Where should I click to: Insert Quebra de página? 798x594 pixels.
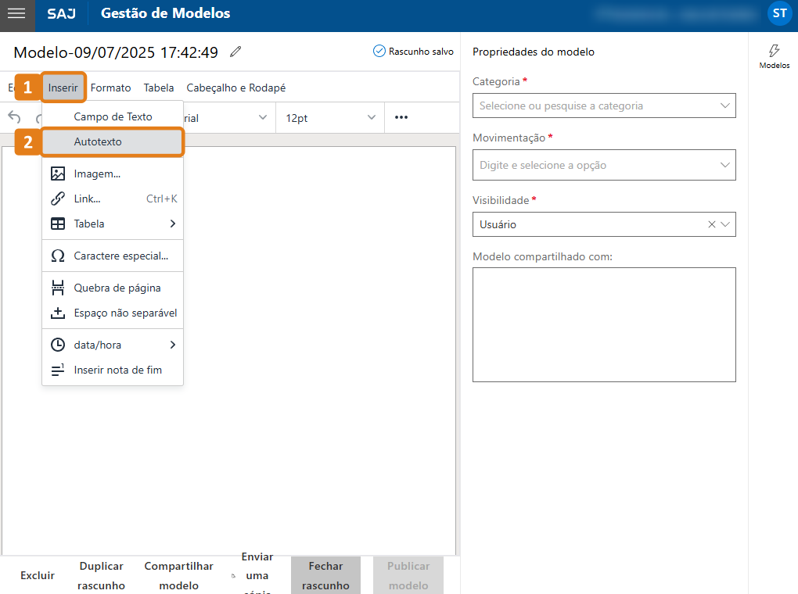(117, 288)
